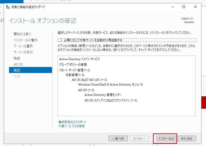
Task: Maximize the wizard window
Action: (184, 7)
